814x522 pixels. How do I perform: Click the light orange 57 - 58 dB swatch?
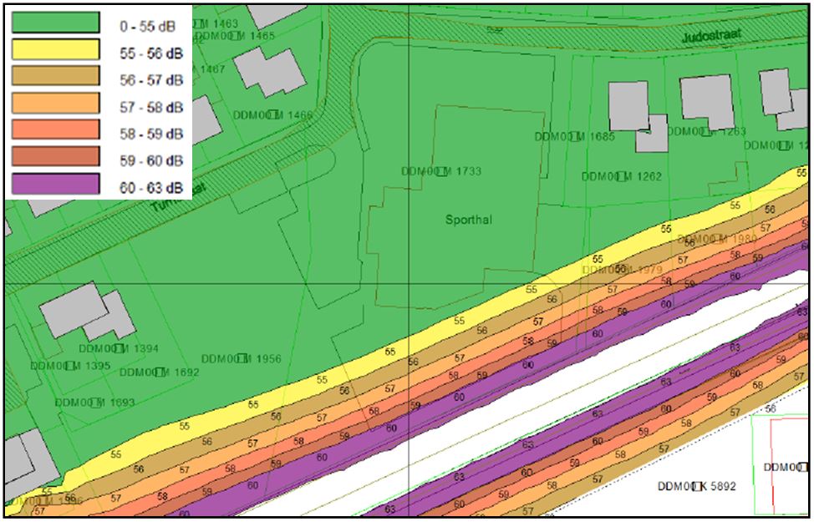point(54,104)
